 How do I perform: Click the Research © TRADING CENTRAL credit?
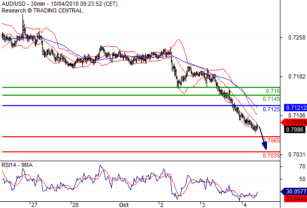click(42, 10)
